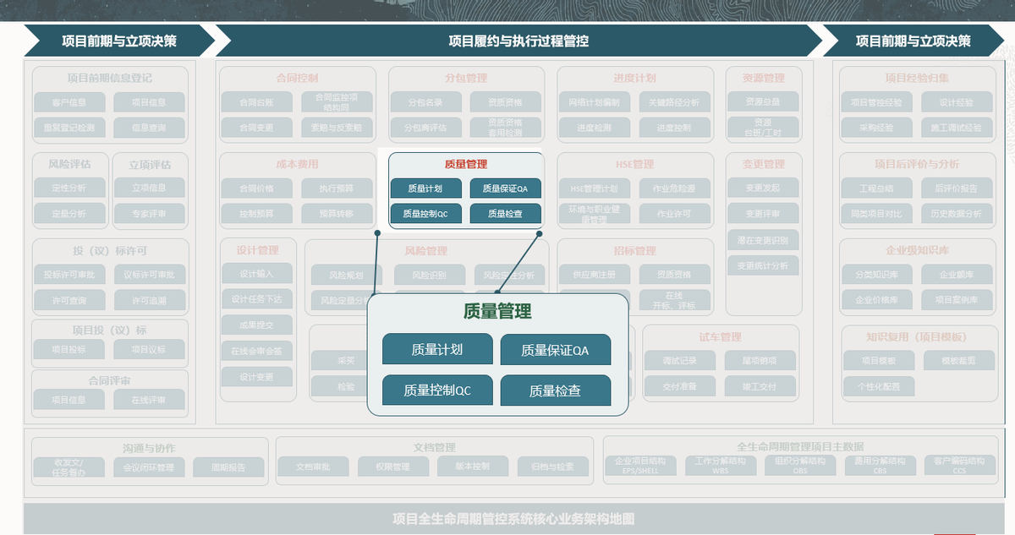
Task: Open the 项目履约与执行过程管控 header arrow
Action: click(518, 41)
